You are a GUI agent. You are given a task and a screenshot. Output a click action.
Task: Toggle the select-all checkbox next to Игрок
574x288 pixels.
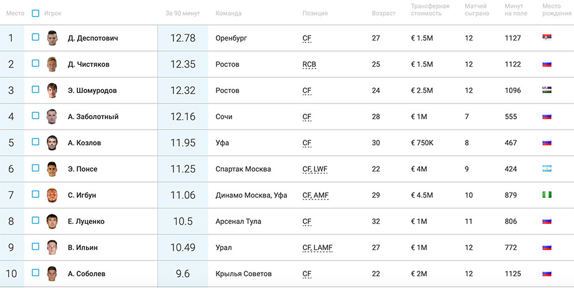pos(35,14)
